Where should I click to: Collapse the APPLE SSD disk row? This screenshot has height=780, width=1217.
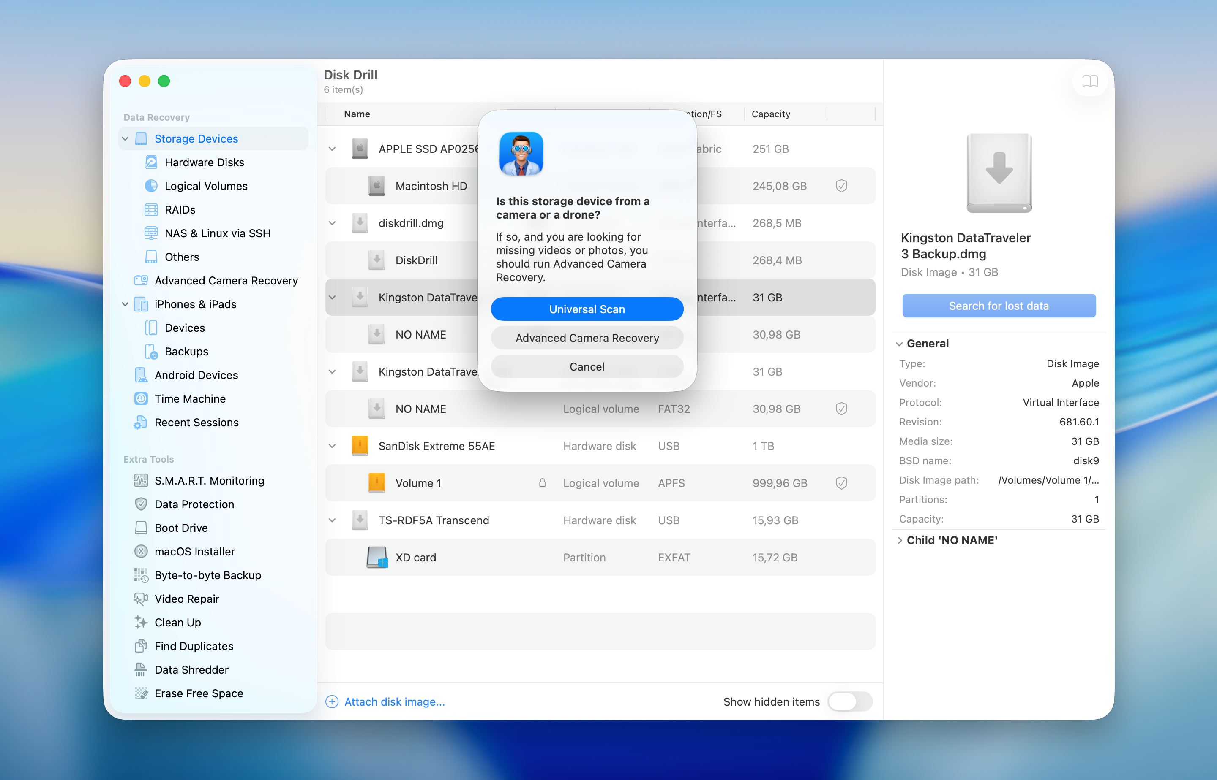(x=332, y=149)
